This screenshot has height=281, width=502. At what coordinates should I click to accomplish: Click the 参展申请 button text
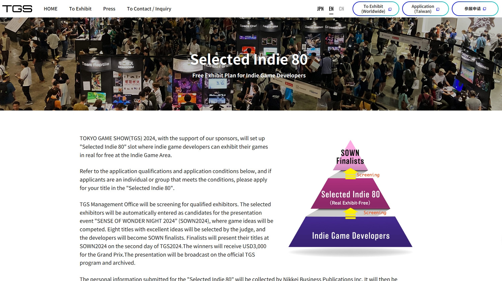[x=472, y=9]
